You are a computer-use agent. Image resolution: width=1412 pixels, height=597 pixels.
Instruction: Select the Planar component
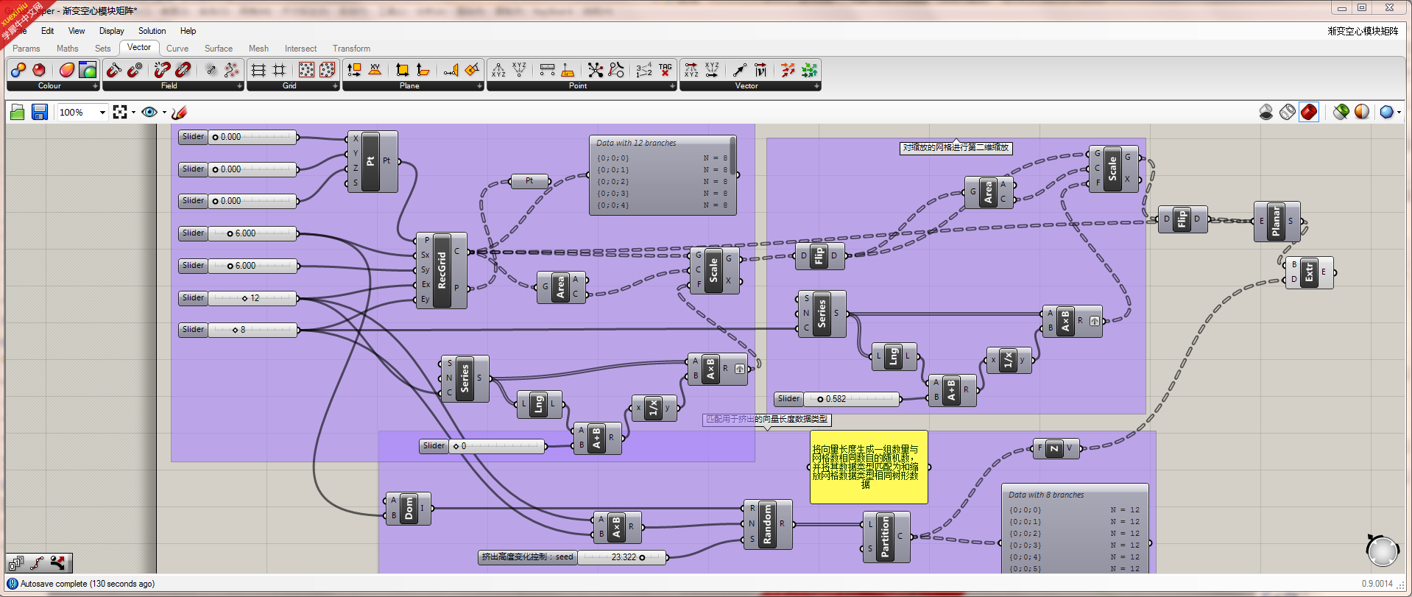click(x=1277, y=222)
